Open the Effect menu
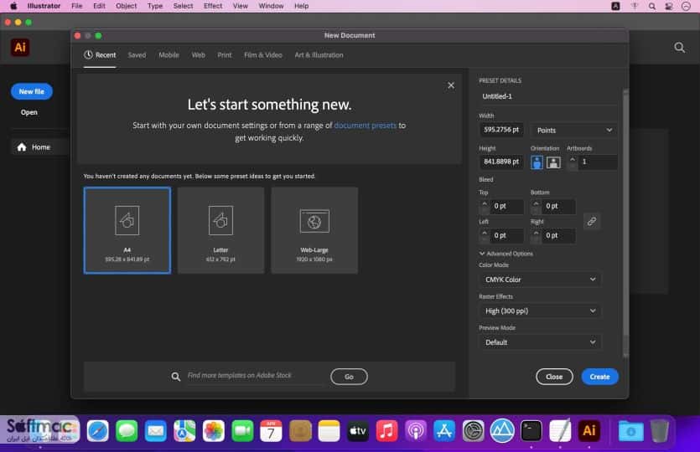The image size is (700, 452). point(213,6)
